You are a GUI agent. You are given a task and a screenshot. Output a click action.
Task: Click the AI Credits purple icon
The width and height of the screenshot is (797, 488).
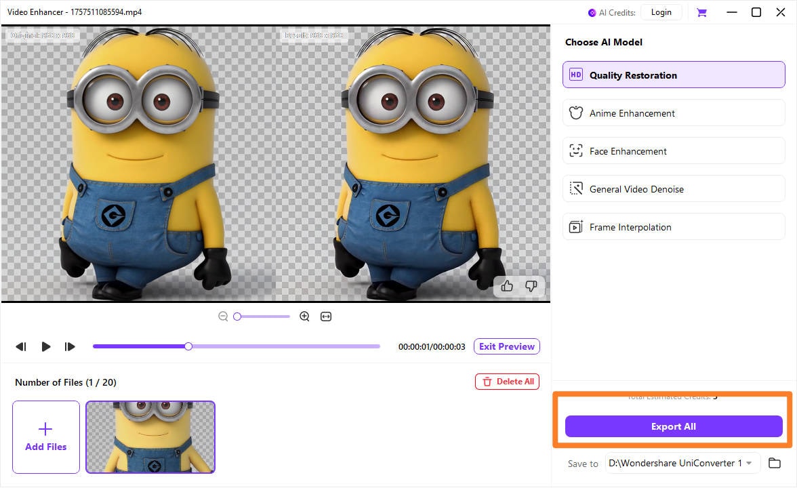click(x=592, y=13)
